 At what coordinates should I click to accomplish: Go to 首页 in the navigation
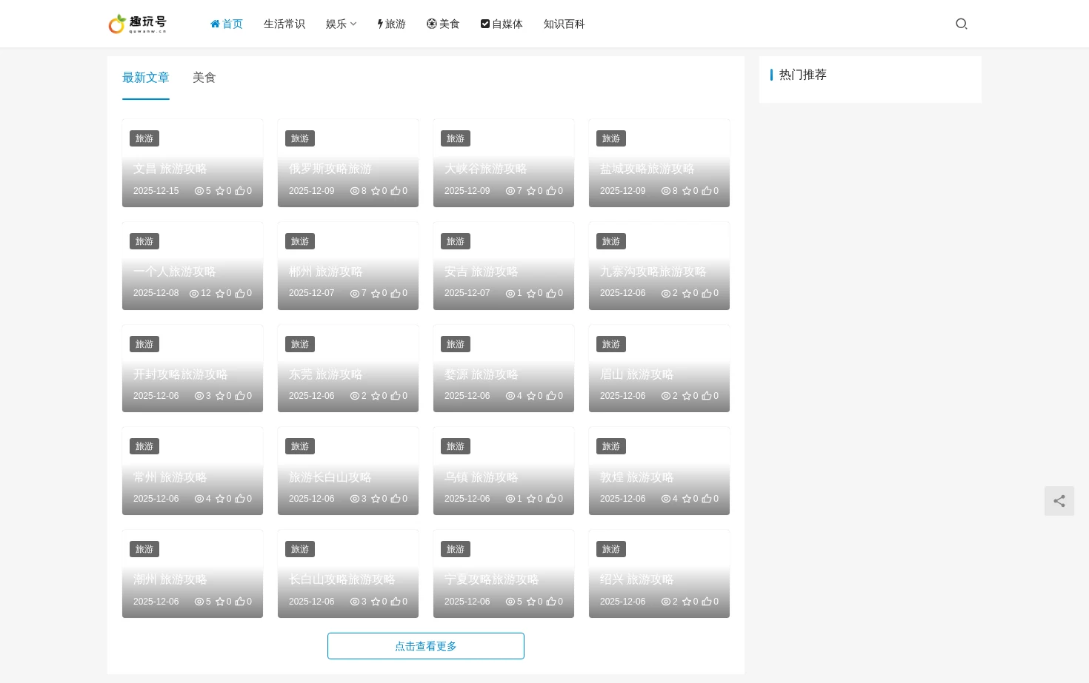[x=227, y=24]
